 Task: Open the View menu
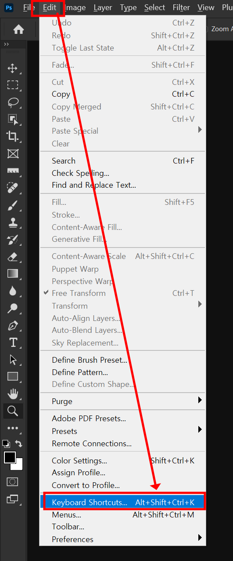206,7
